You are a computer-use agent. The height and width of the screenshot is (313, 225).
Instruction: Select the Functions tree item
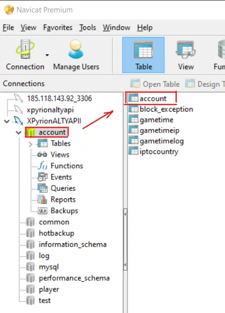pyautogui.click(x=67, y=165)
